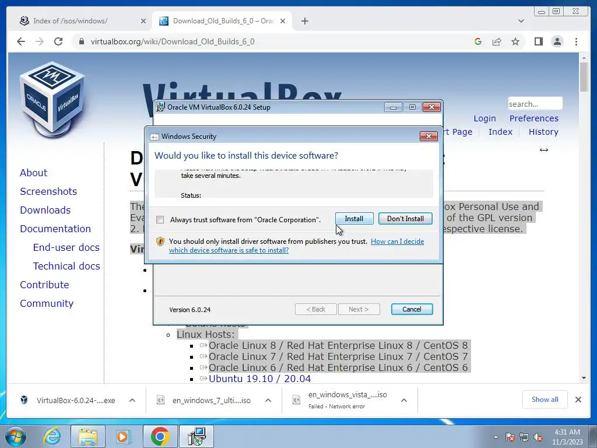Image resolution: width=597 pixels, height=448 pixels.
Task: Launch Internet Explorer from taskbar
Action: coord(52,436)
